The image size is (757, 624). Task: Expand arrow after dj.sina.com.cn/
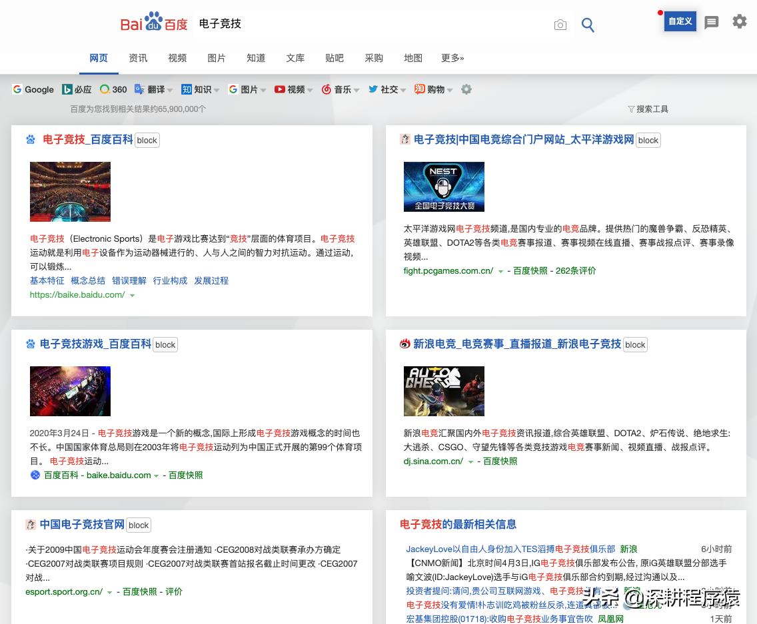click(x=470, y=462)
